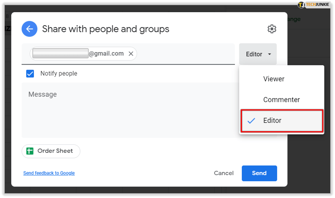Select Viewer from the permission menu
The image size is (335, 198).
click(x=274, y=79)
